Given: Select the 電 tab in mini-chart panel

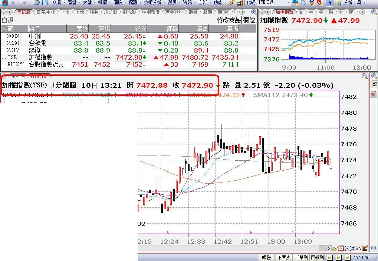Looking at the screenshot, I should coord(311,12).
